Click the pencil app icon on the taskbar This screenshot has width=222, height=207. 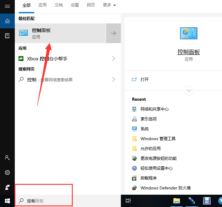191,201
